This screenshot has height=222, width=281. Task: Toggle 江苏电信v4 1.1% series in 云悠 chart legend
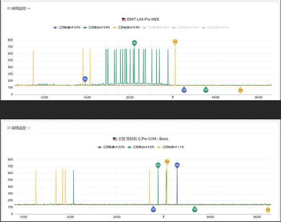point(170,147)
